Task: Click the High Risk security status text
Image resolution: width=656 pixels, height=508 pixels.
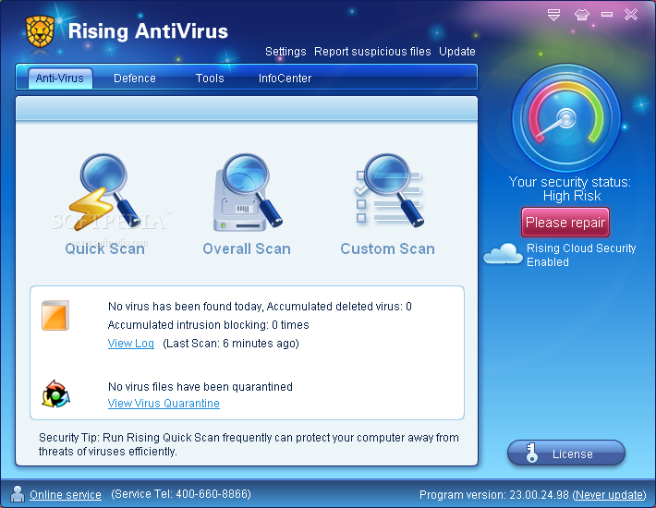Action: pyautogui.click(x=572, y=196)
